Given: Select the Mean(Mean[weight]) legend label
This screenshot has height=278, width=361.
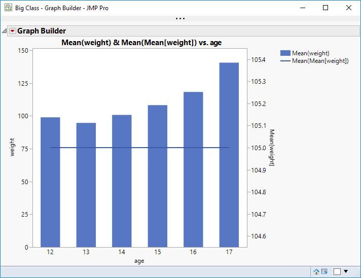Looking at the screenshot, I should (x=320, y=61).
